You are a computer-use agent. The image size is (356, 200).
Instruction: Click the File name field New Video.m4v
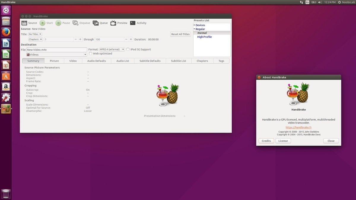[57, 50]
